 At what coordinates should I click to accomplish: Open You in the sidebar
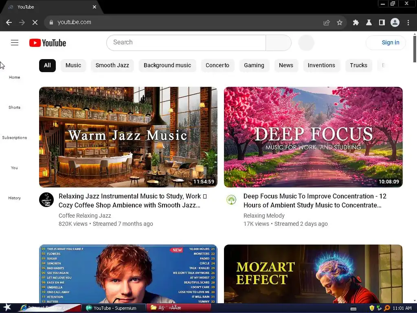coord(14,168)
